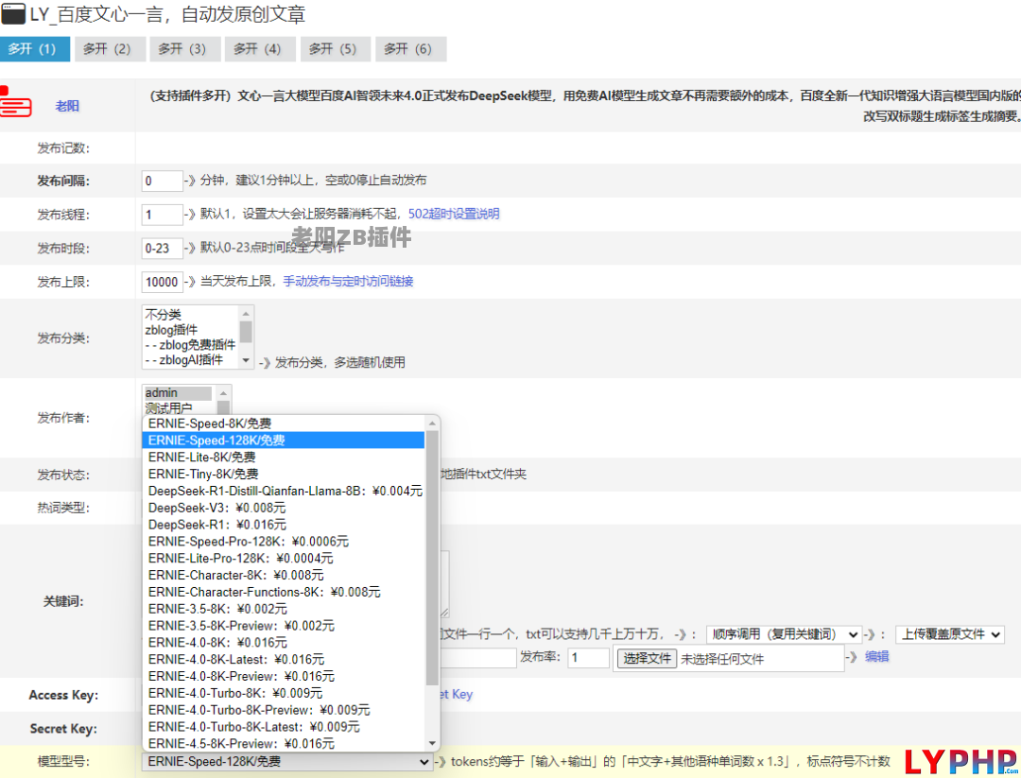Choose the ERNIE-4.0-8K-Preview option
This screenshot has width=1021, height=778.
coord(284,677)
